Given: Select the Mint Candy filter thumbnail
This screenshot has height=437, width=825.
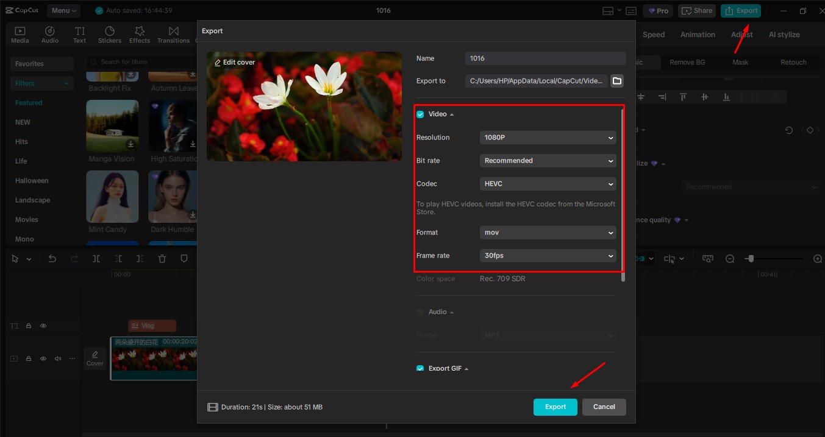Looking at the screenshot, I should point(112,197).
